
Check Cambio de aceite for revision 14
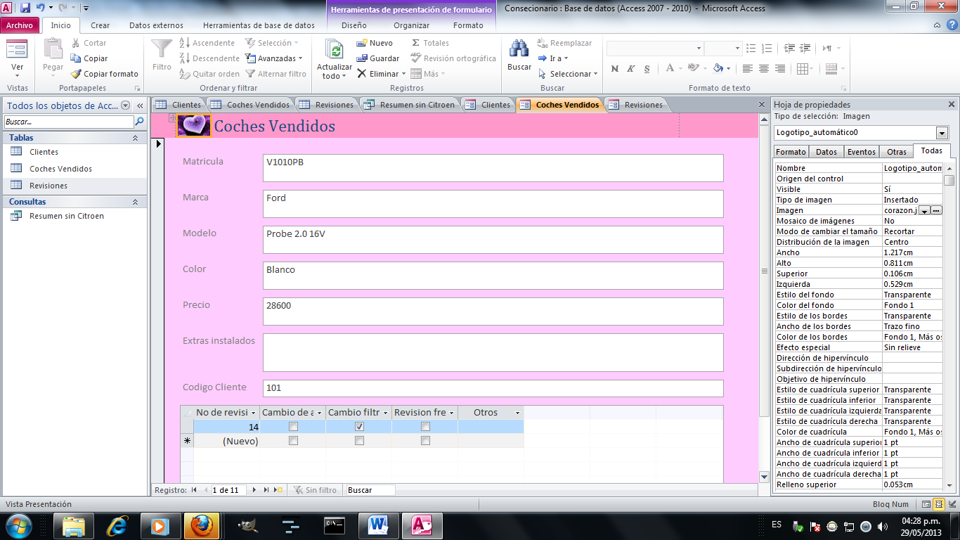(293, 426)
